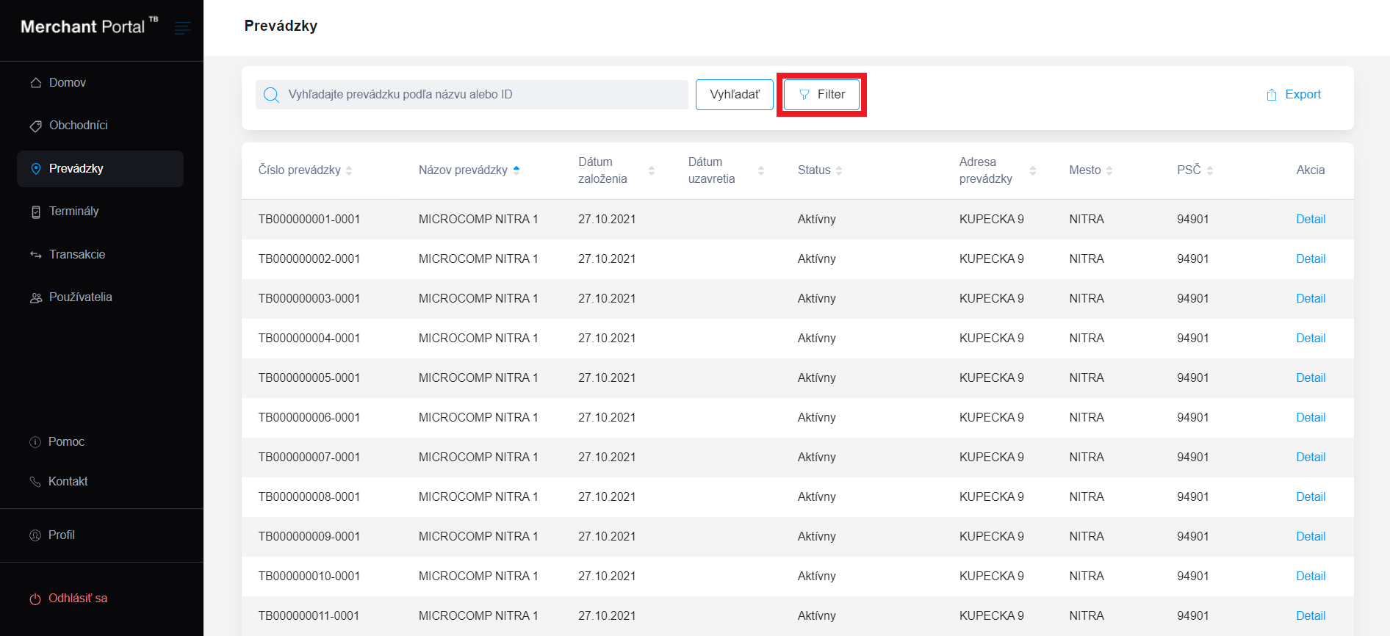The width and height of the screenshot is (1390, 636).
Task: Open Pomoc help section
Action: (66, 442)
